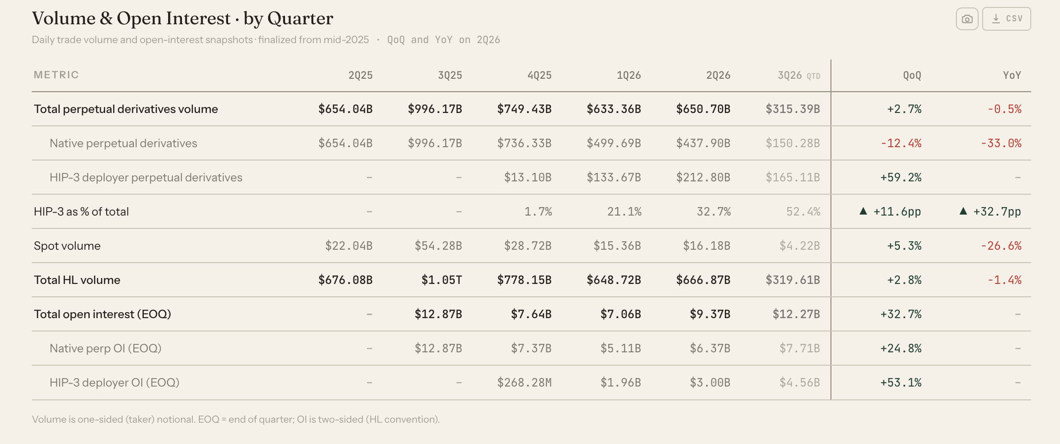Image resolution: width=1060 pixels, height=444 pixels.
Task: Select the 2Q25 column header
Action: click(x=360, y=75)
